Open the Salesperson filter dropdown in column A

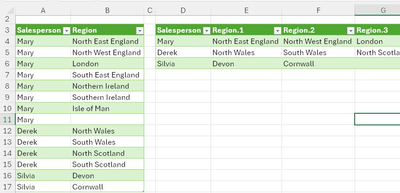pos(66,31)
